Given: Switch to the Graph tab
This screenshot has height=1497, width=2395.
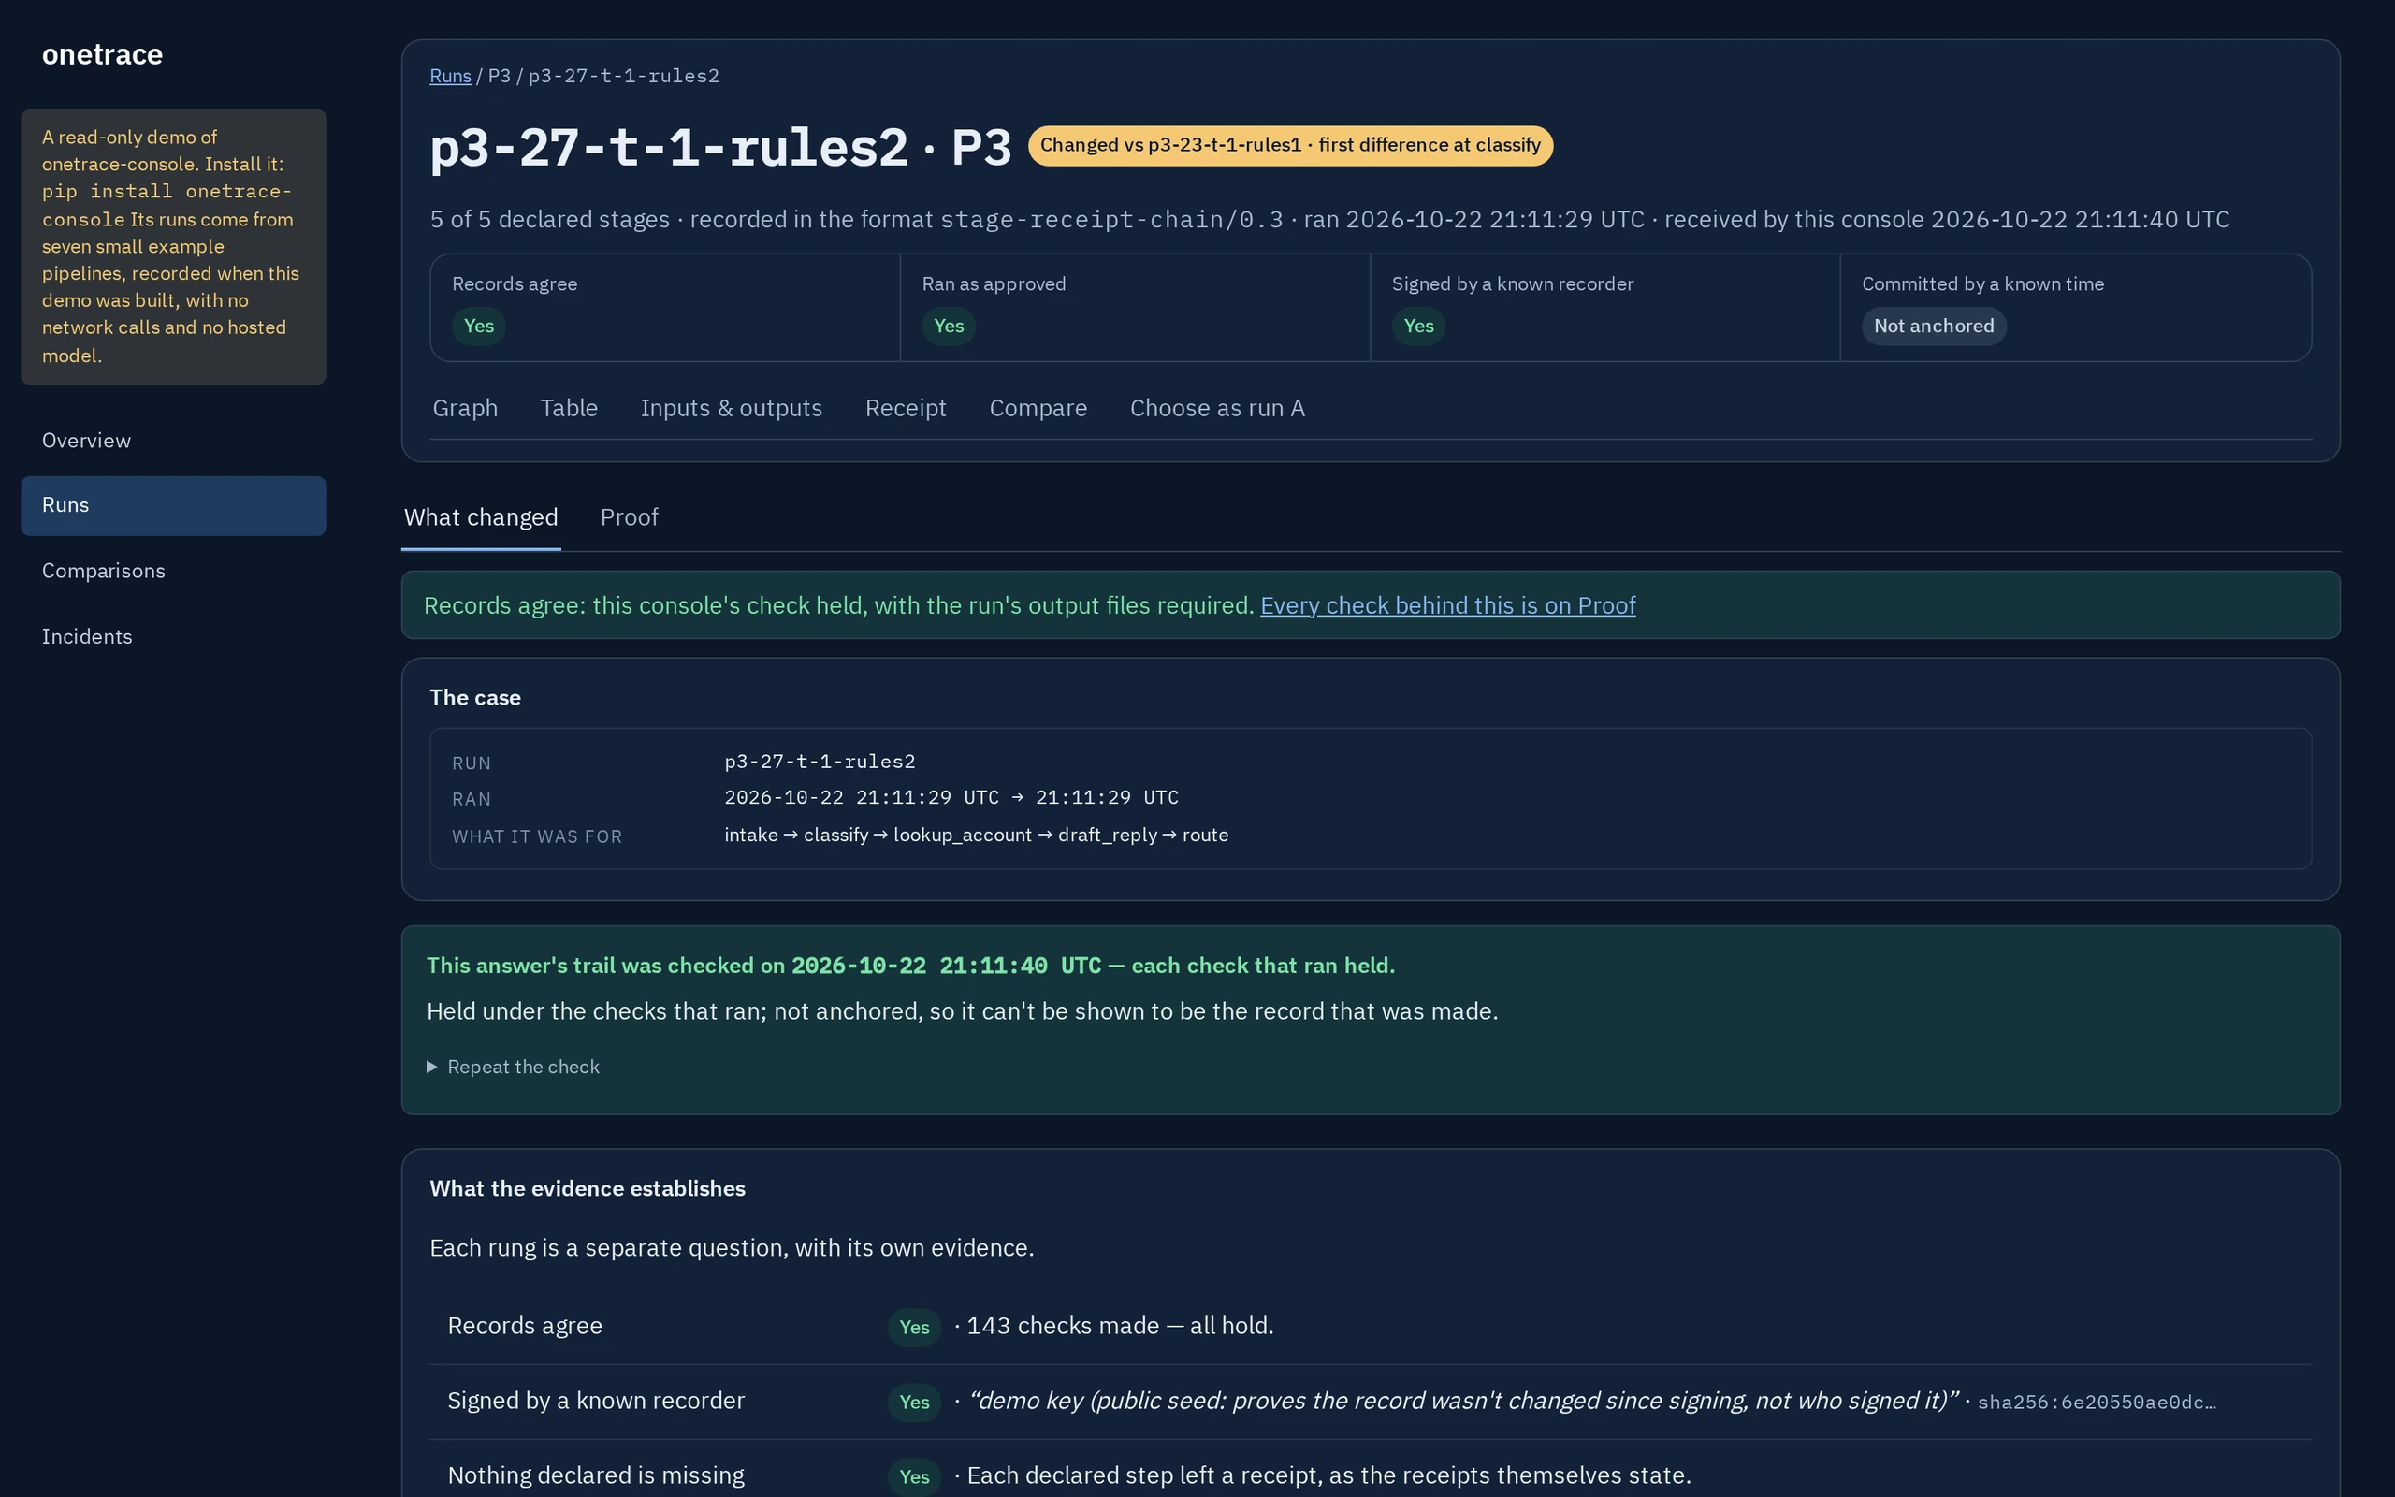Looking at the screenshot, I should coord(465,408).
